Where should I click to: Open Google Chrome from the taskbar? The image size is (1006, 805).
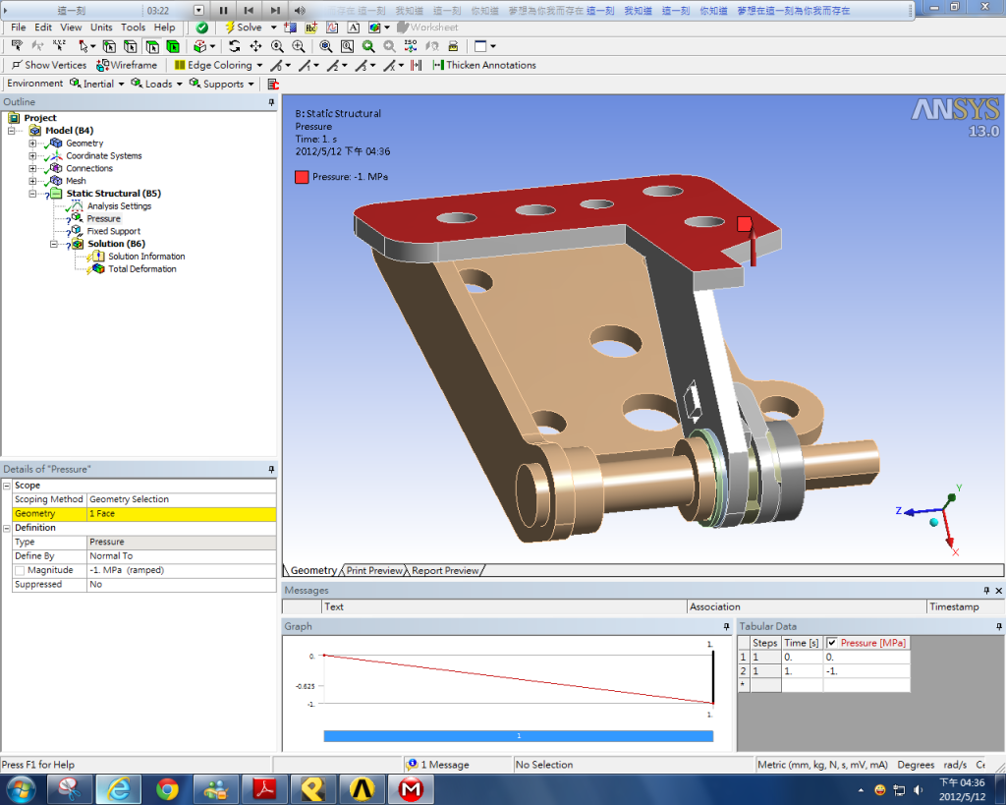167,788
